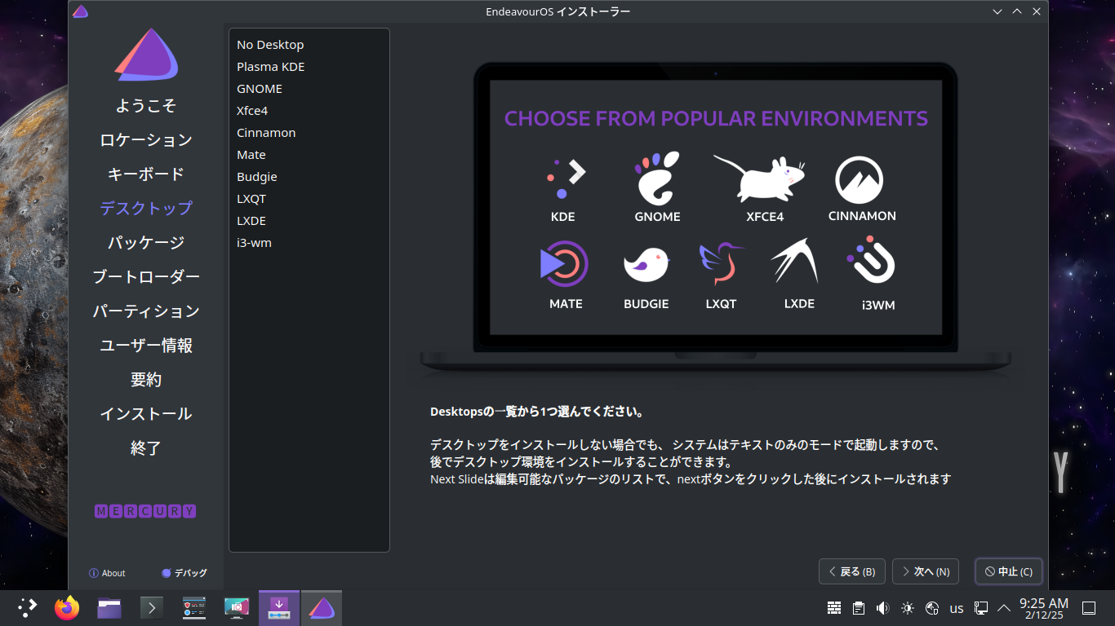Open the application launcher in the taskbar
1115x626 pixels.
pyautogui.click(x=28, y=607)
